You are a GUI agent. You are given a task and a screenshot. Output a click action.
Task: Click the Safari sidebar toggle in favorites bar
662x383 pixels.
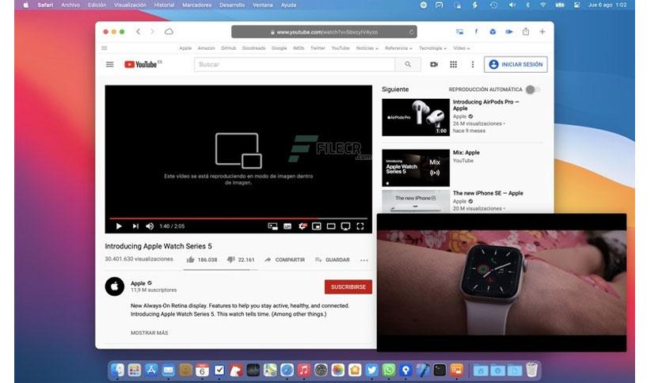105,48
